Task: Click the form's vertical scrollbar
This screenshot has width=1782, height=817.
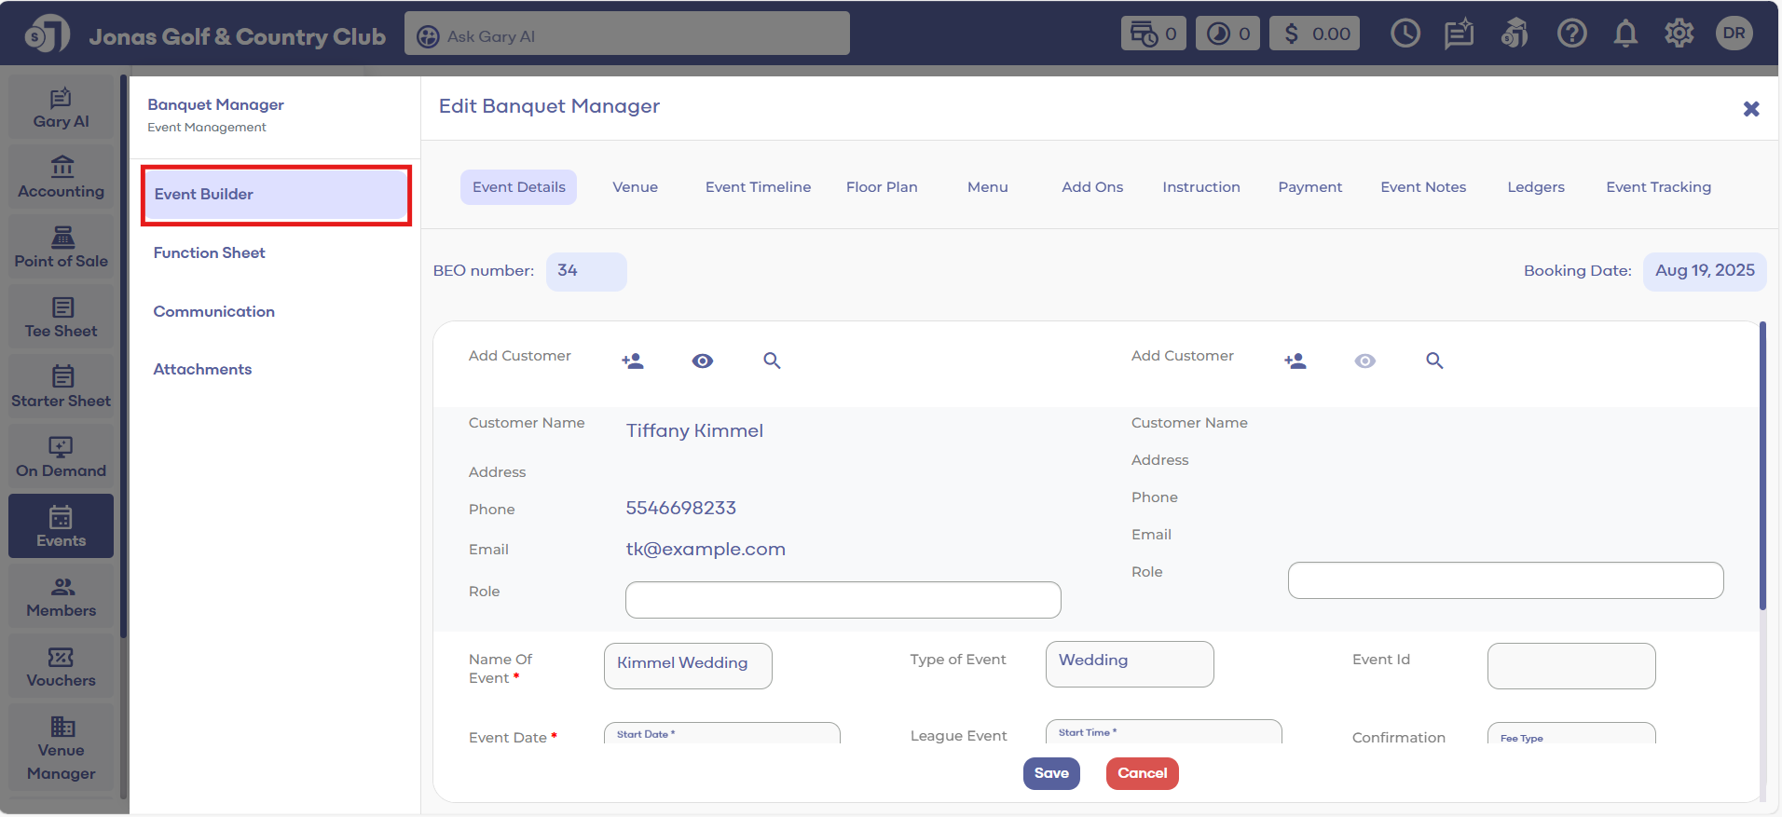Action: point(1761,466)
